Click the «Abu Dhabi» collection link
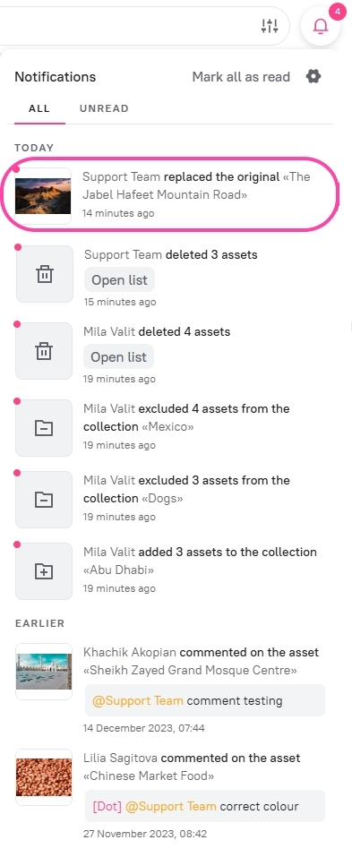 coord(118,570)
